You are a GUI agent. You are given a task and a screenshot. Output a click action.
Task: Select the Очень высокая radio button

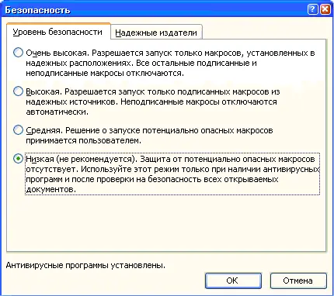(x=18, y=53)
